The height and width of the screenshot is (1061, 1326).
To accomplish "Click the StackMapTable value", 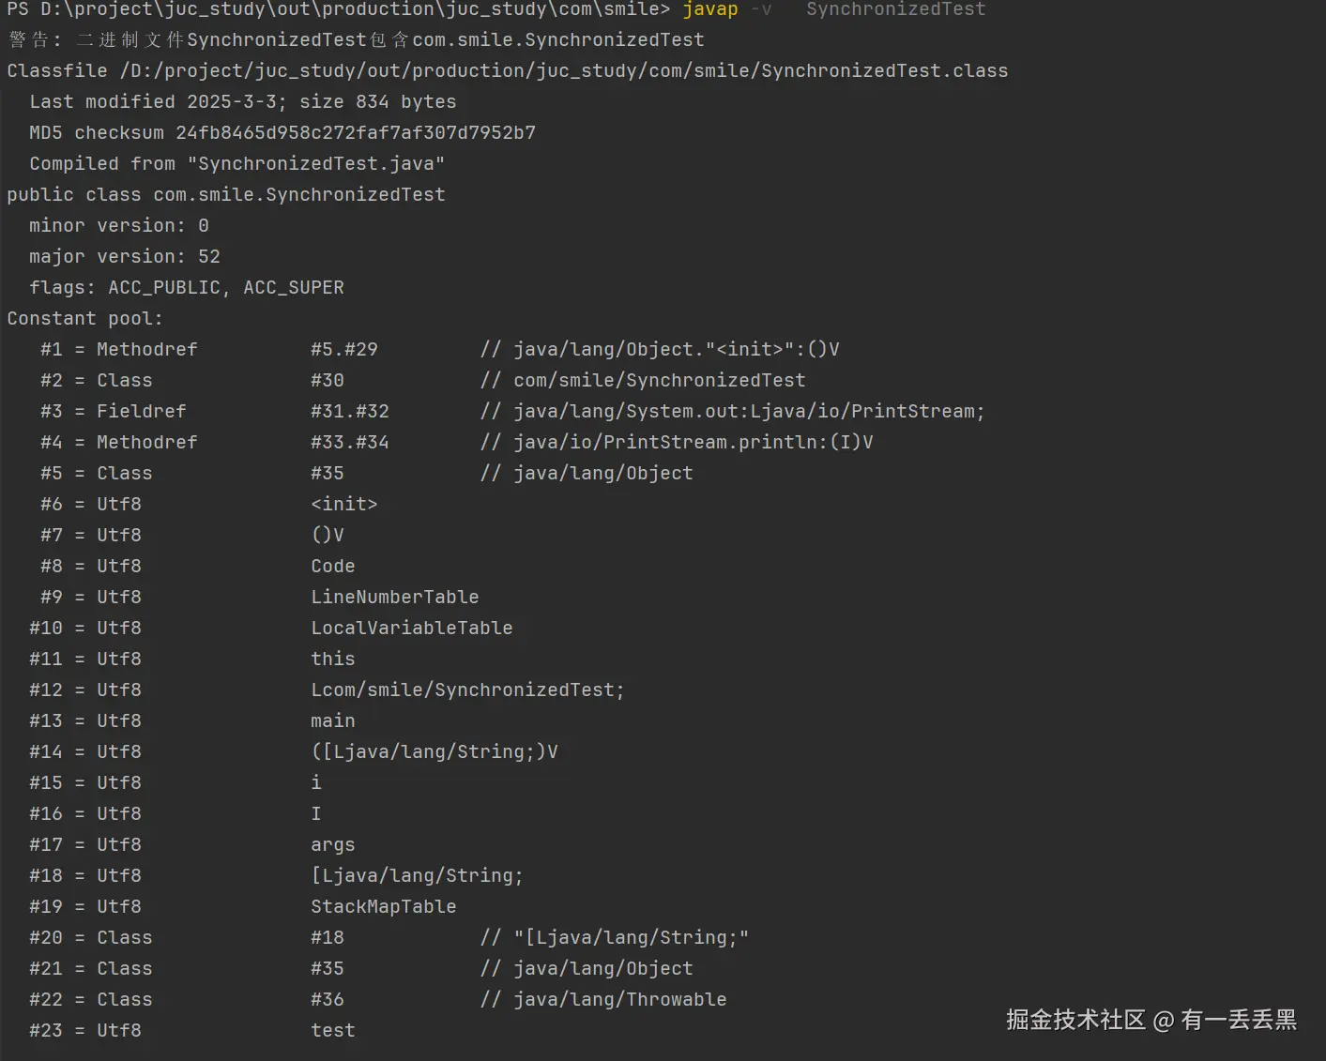I will pyautogui.click(x=384, y=907).
